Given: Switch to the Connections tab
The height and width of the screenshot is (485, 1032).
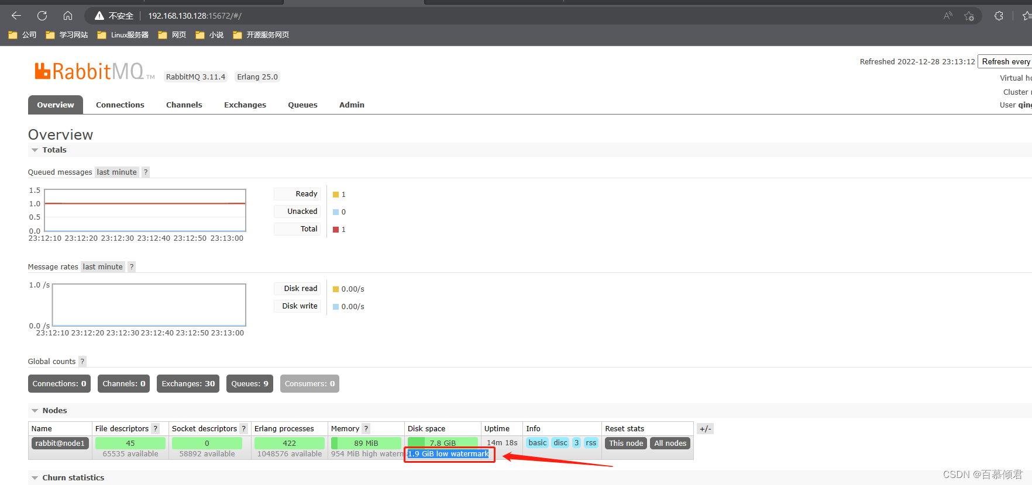Looking at the screenshot, I should 120,105.
